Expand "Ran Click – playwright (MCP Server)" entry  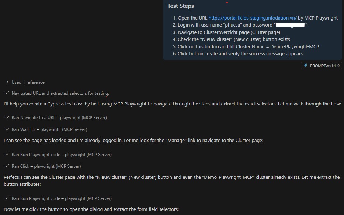46,166
